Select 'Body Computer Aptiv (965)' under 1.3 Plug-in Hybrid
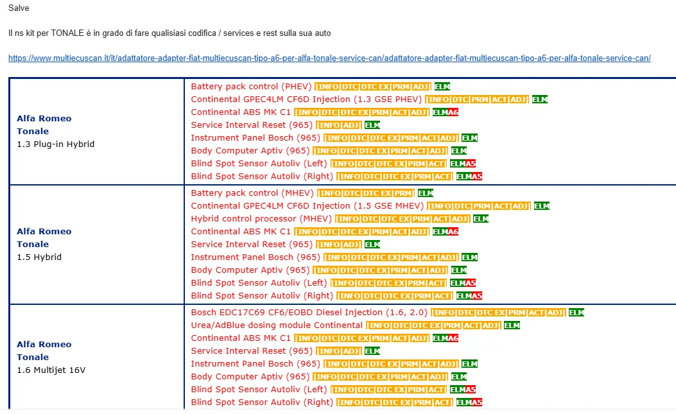The image size is (676, 414). [x=250, y=151]
